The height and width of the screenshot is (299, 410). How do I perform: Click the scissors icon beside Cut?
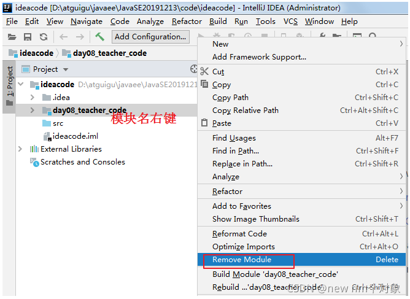(204, 71)
